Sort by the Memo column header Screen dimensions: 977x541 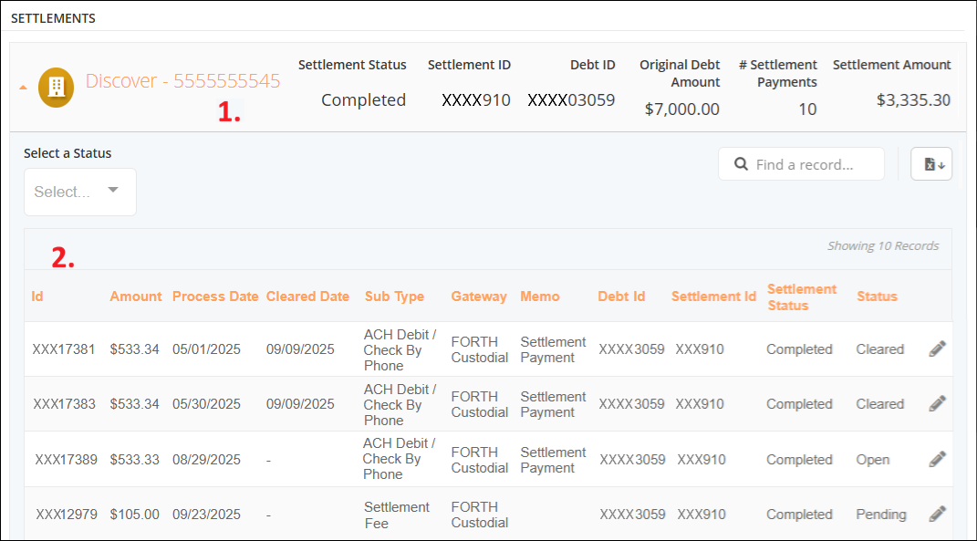click(540, 297)
